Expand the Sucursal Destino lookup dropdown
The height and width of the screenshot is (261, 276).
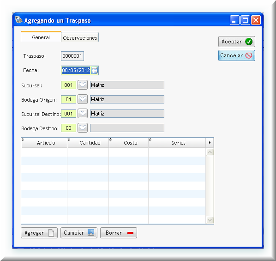coord(83,114)
